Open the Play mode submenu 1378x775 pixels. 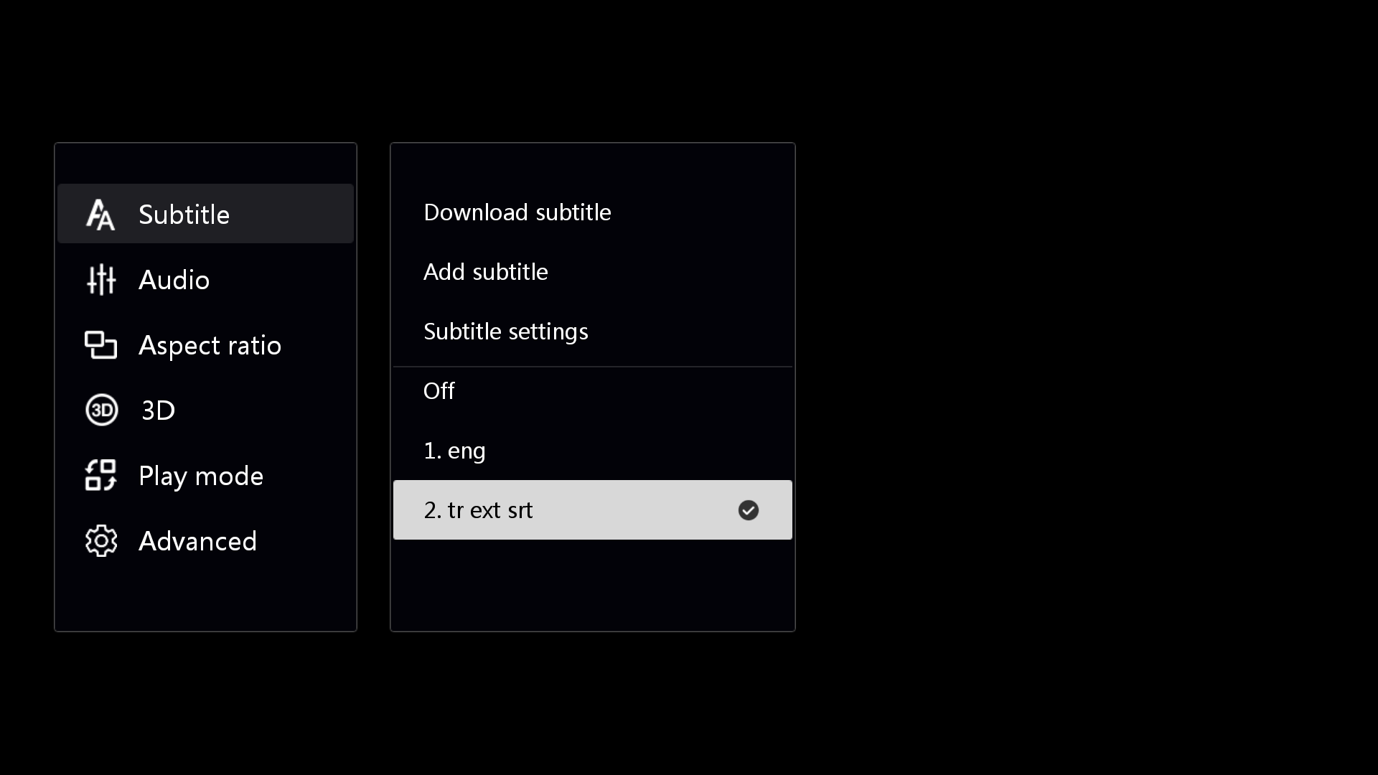(x=205, y=476)
